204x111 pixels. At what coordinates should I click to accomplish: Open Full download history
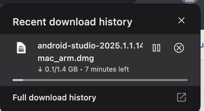[x=54, y=98]
